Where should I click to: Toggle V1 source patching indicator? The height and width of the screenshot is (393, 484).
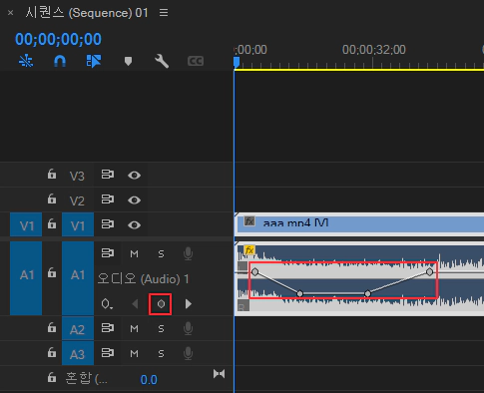26,224
